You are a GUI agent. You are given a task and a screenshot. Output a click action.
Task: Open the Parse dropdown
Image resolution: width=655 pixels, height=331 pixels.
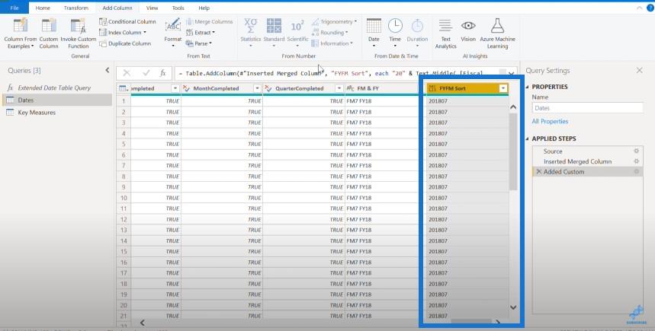[199, 43]
